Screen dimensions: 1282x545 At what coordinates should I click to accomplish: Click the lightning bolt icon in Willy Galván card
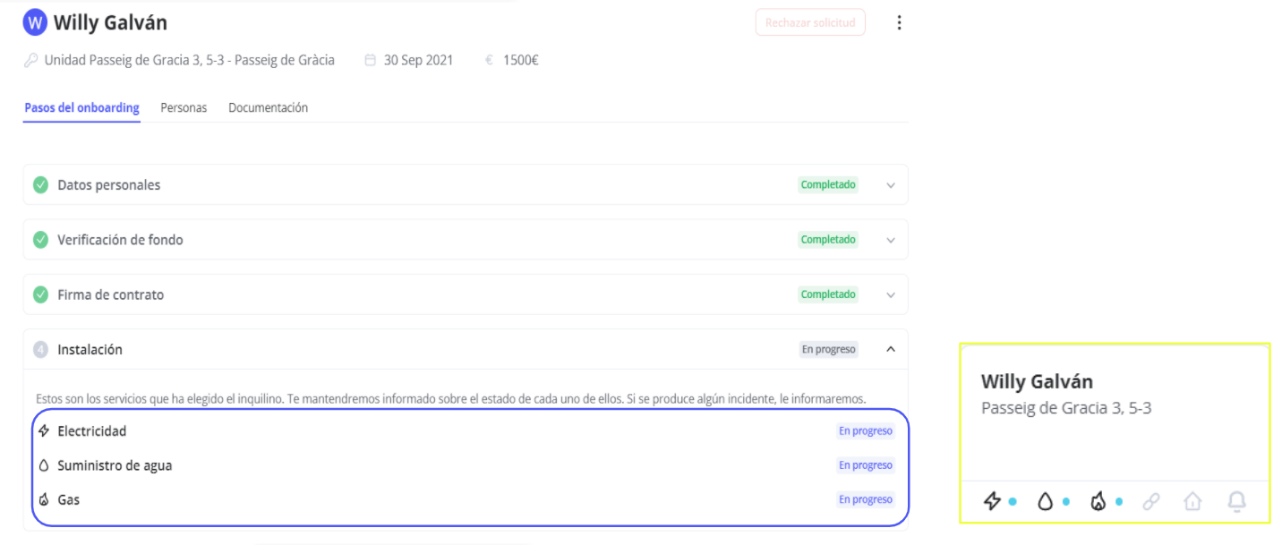[992, 501]
